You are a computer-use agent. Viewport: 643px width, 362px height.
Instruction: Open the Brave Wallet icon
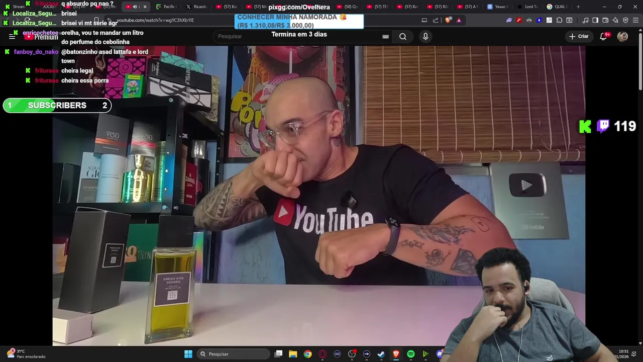[x=605, y=20]
